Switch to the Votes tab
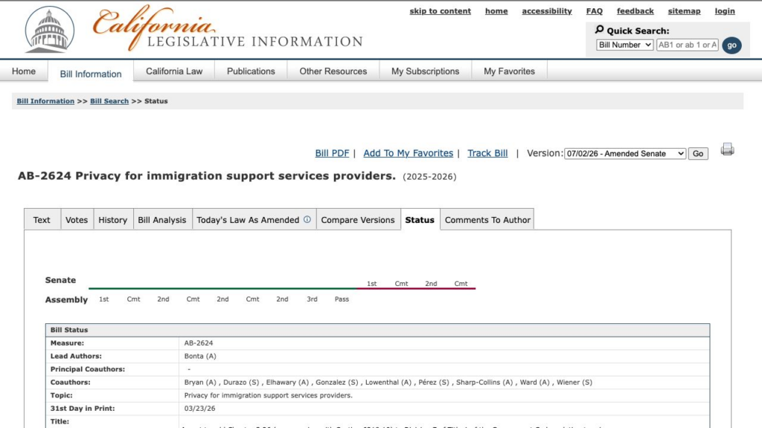Screen dimensions: 762x428 click(77, 220)
